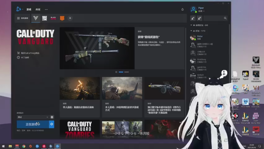Select the friend with the ネコ name
Screen dimensions: 264x149
click(x=209, y=45)
